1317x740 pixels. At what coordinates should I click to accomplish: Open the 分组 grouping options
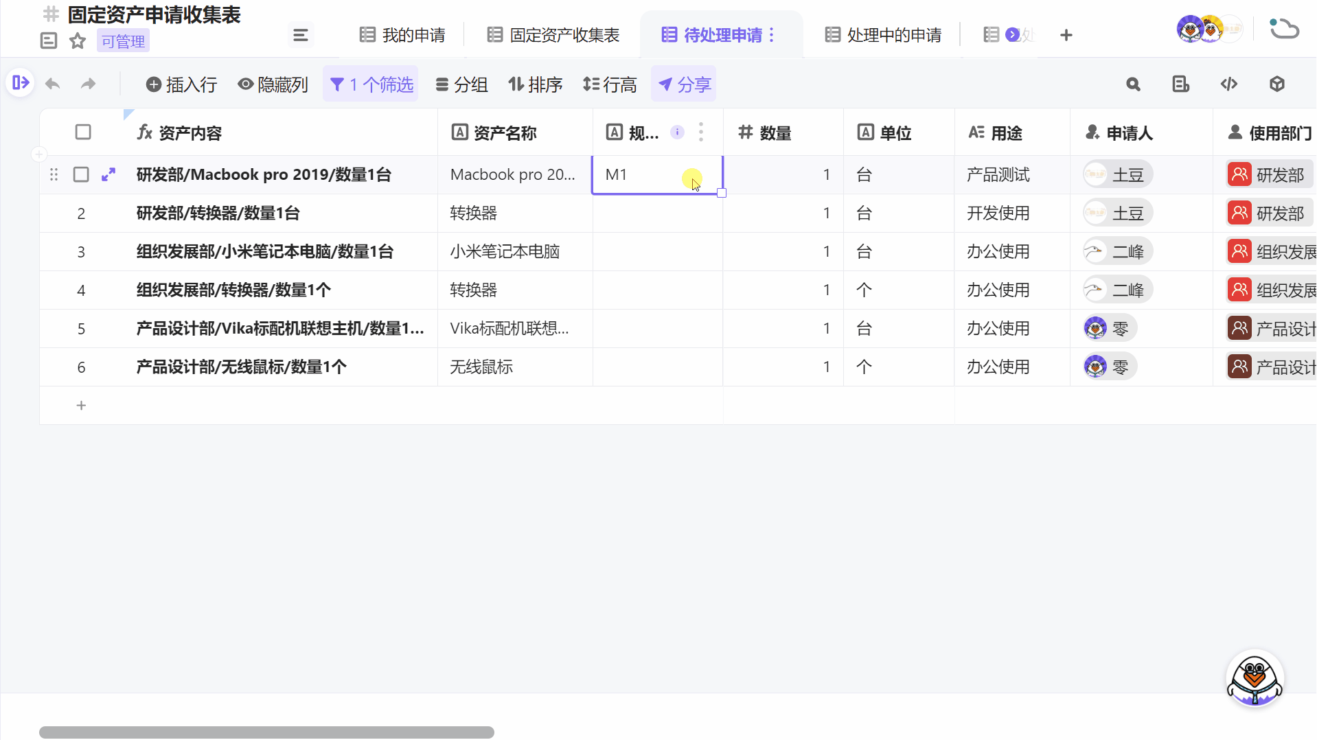coord(461,84)
